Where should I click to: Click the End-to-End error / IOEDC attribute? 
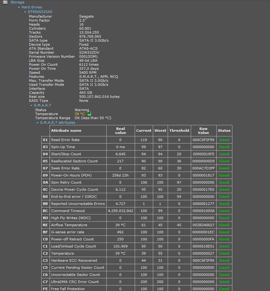coord(74,197)
